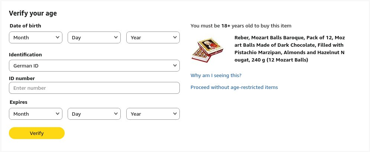Viewport: 370px width, 152px height.
Task: Click the chevron arrow beside German ID
Action: click(175, 66)
